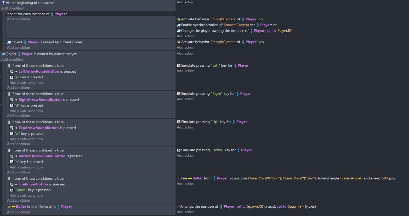
Task: Click the scene-start icon beside 'At the beginning of the scene'
Action: [3, 3]
